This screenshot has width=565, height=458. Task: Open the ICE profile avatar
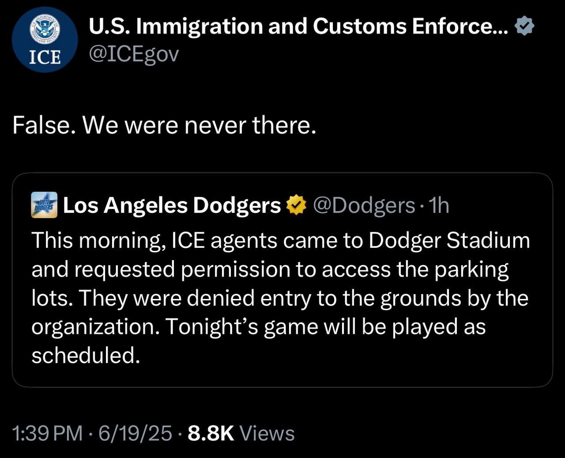point(45,40)
